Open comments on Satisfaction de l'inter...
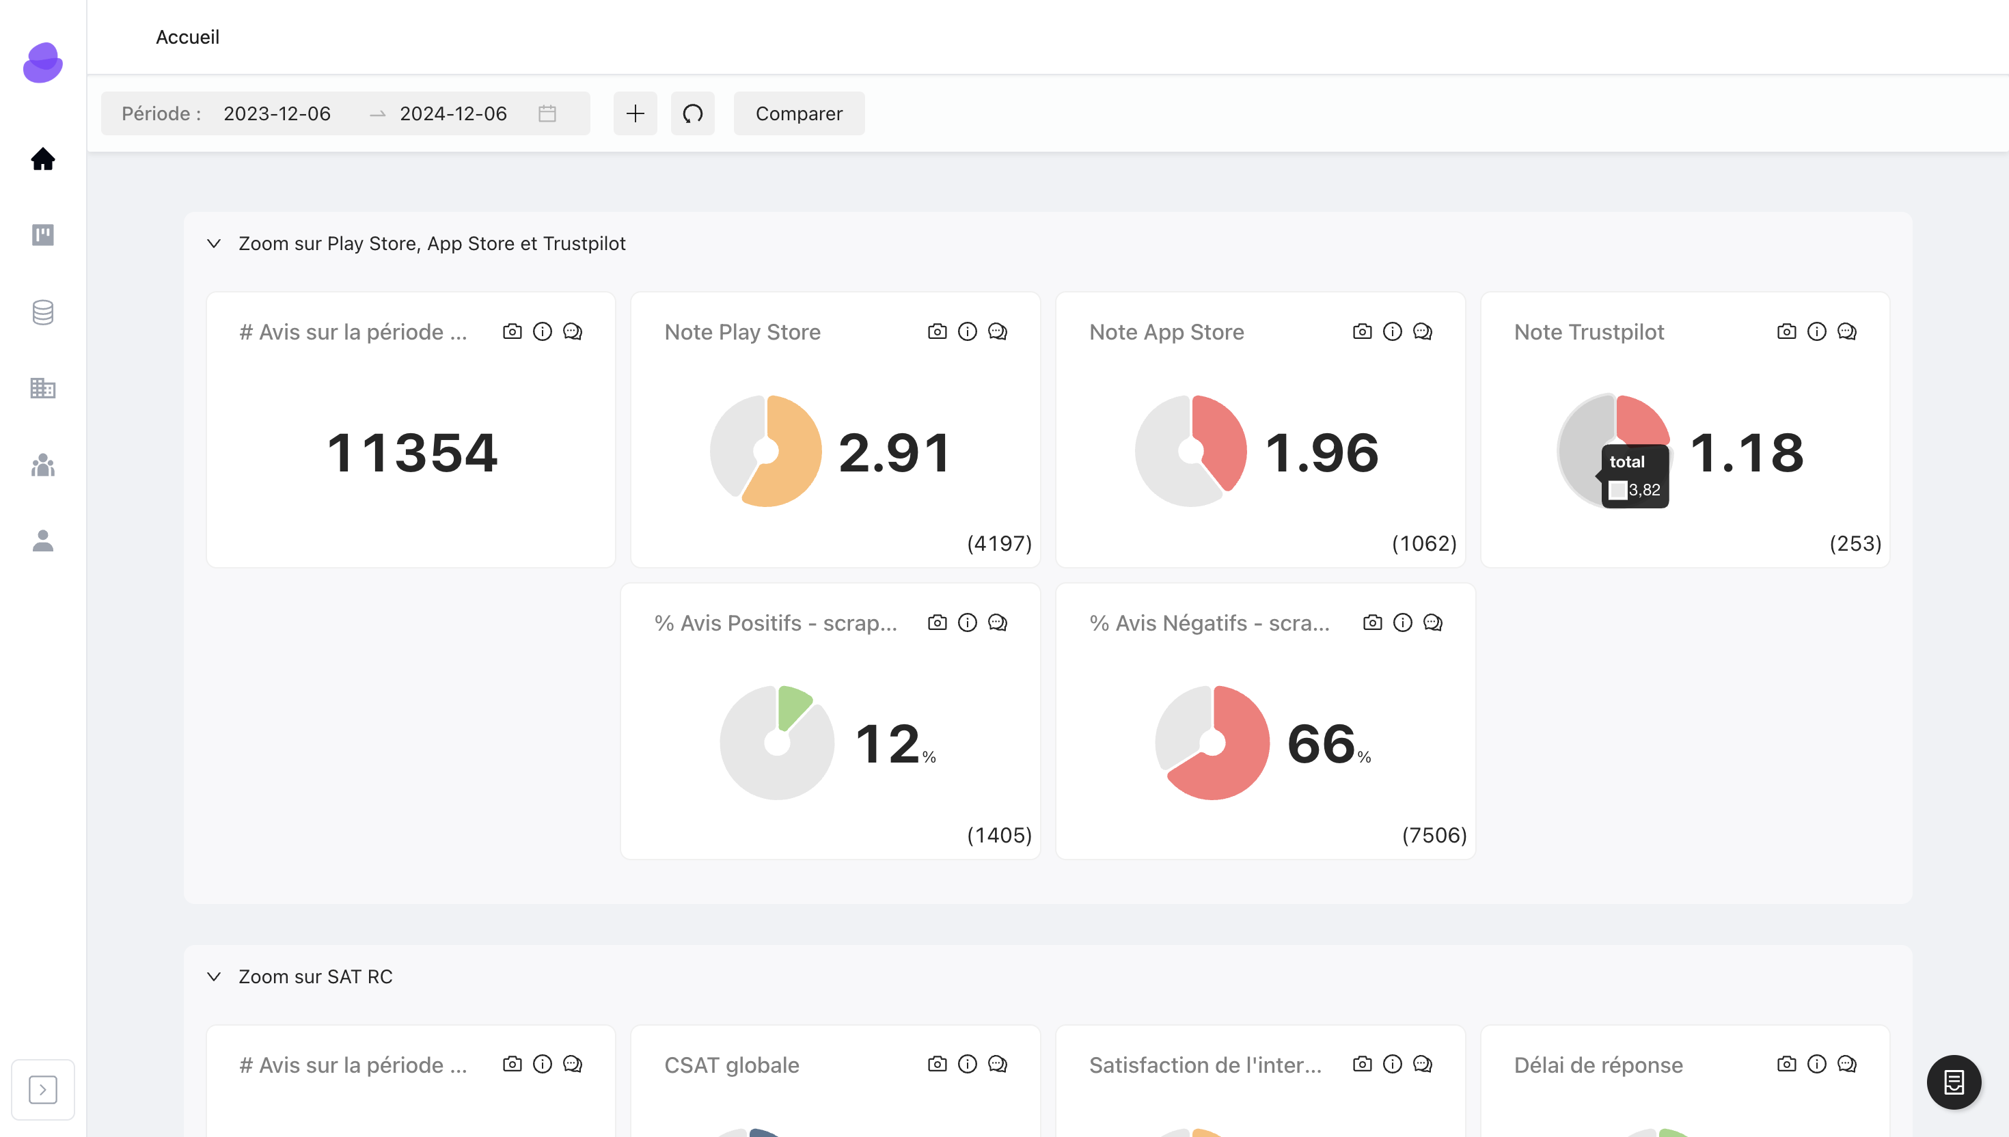This screenshot has width=2009, height=1137. click(1423, 1065)
